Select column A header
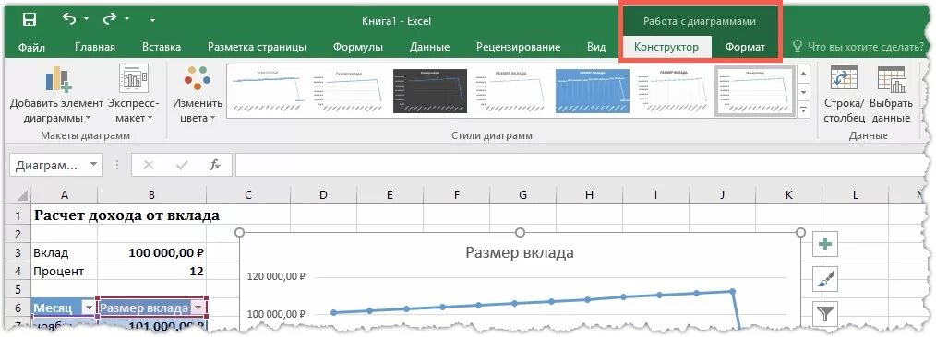 point(64,194)
